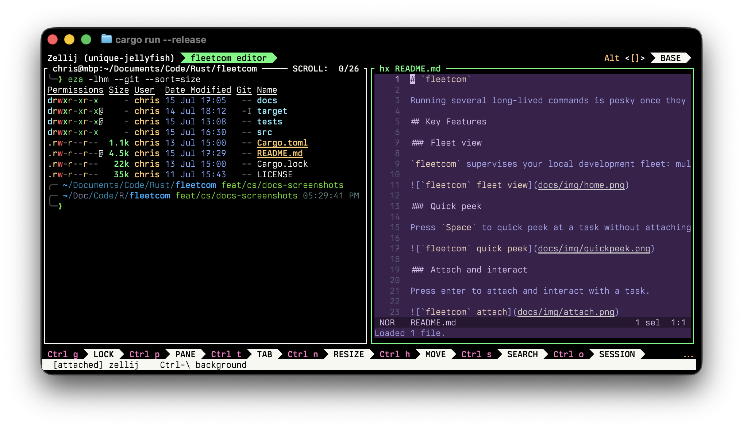Click the Quick peek heading line
The height and width of the screenshot is (429, 743).
pos(446,206)
